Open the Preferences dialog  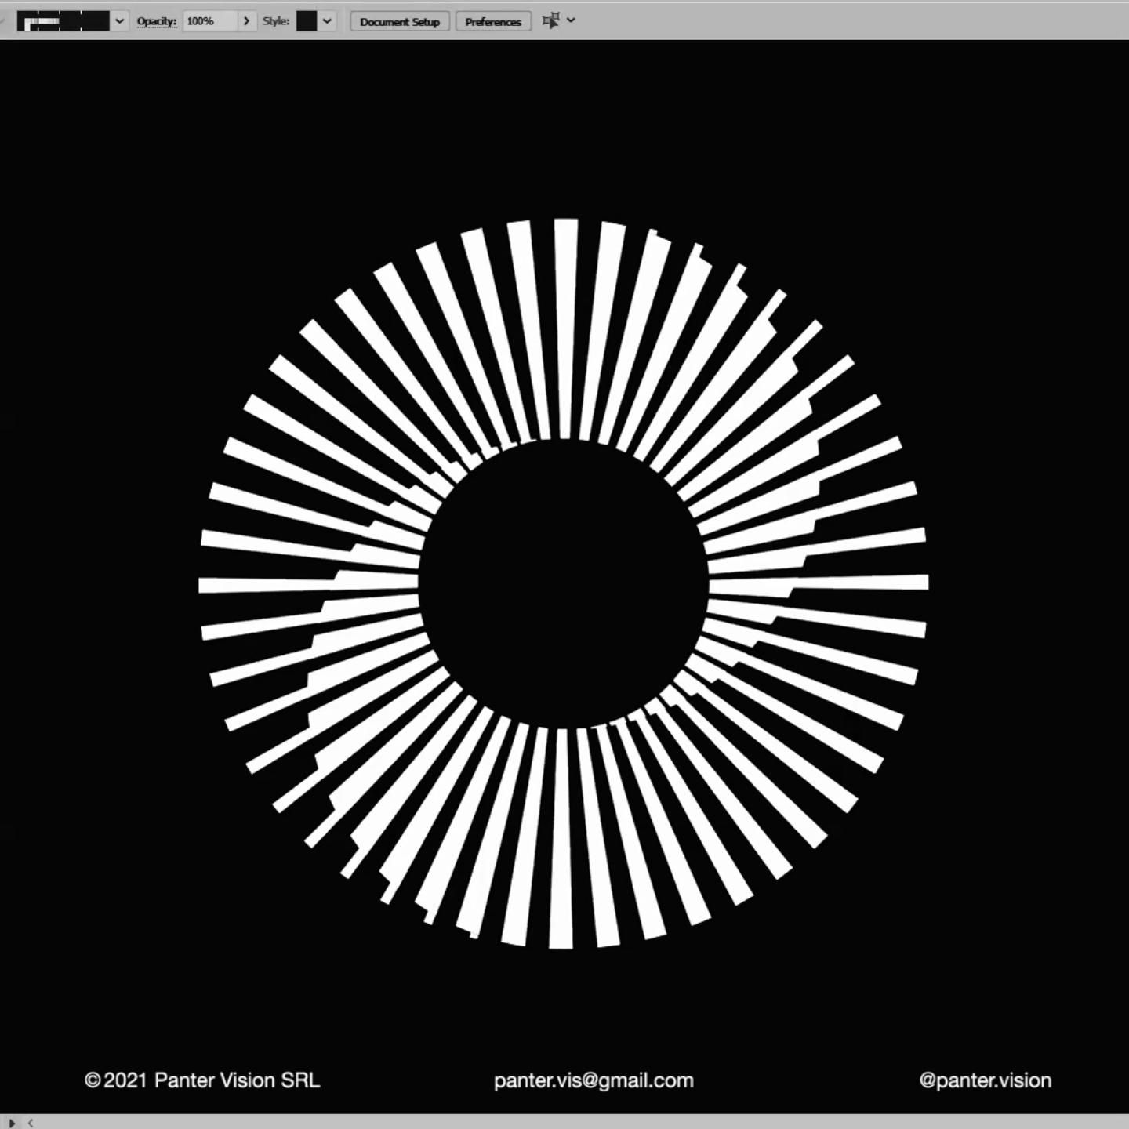point(492,21)
